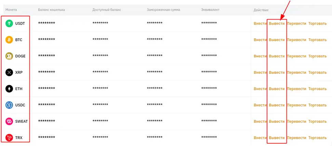Click Вывести in the USDT row

pos(277,24)
